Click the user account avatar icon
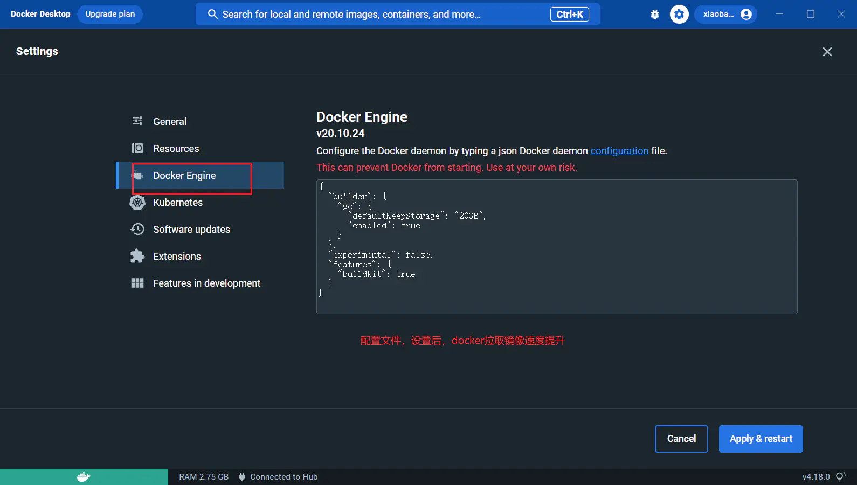 tap(747, 15)
